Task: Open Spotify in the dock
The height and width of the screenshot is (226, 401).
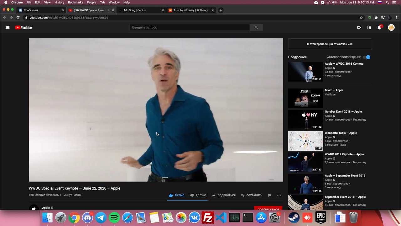Action: click(114, 218)
